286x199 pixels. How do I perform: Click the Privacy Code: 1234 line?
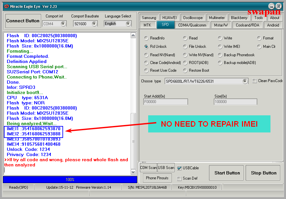[x=29, y=154]
